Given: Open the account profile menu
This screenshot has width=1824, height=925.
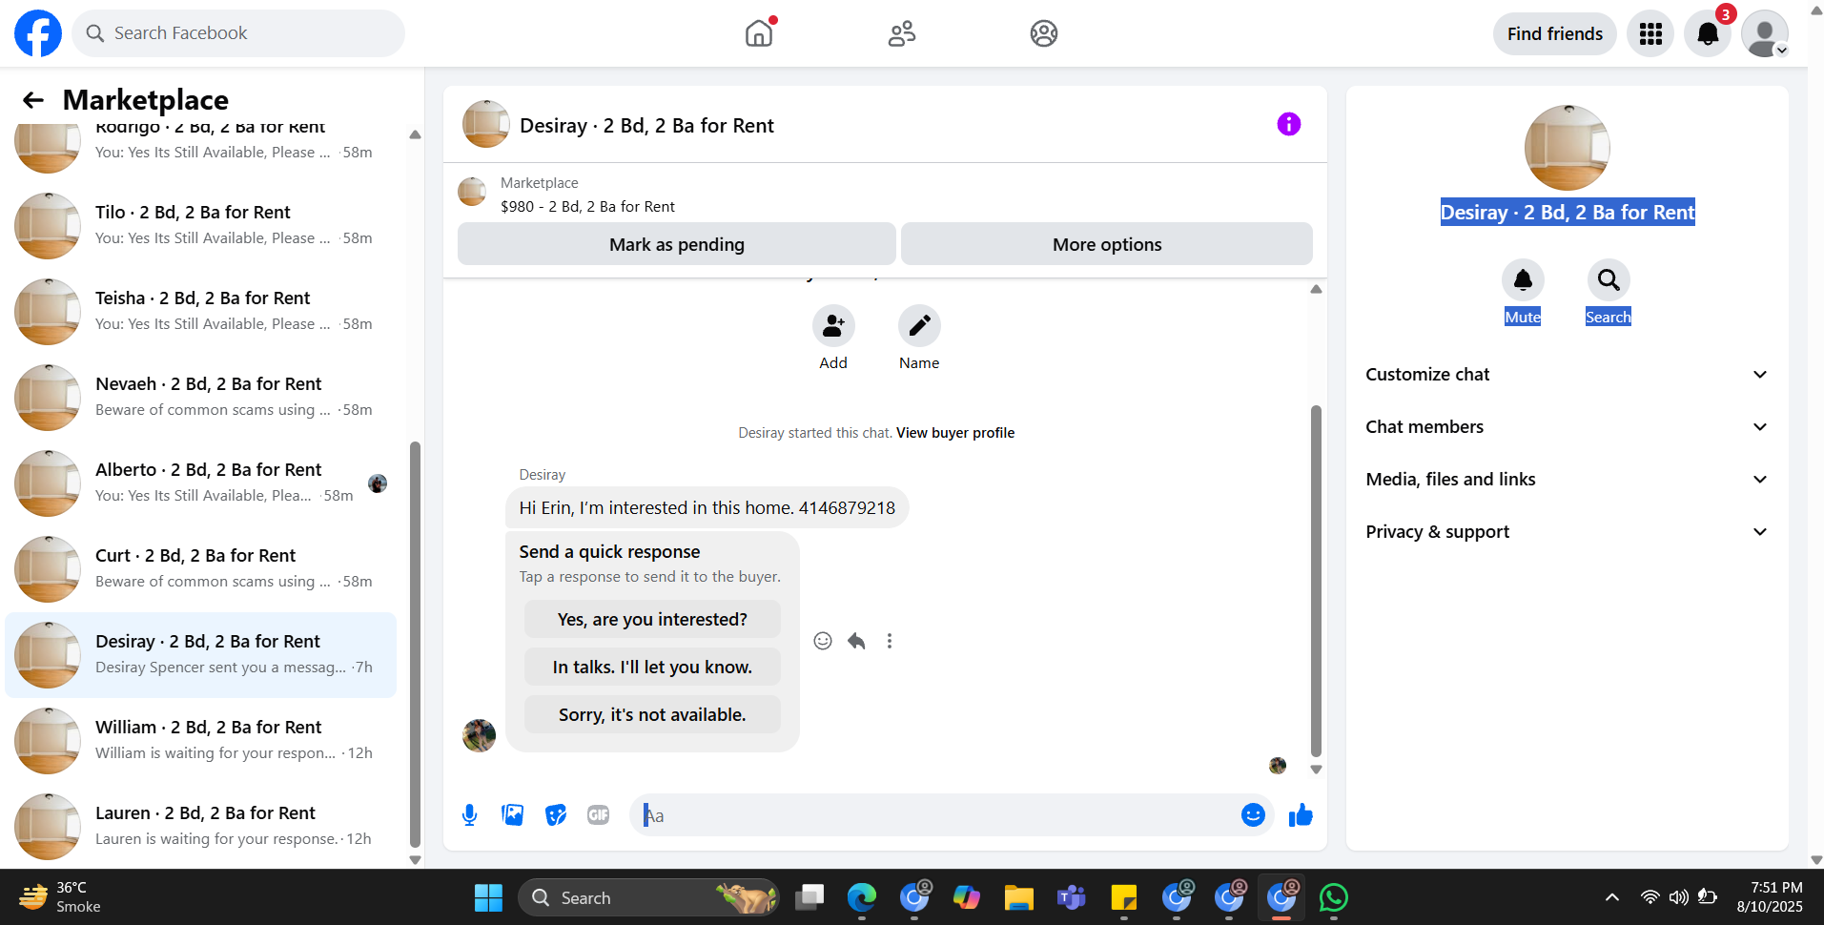Looking at the screenshot, I should pos(1765,34).
